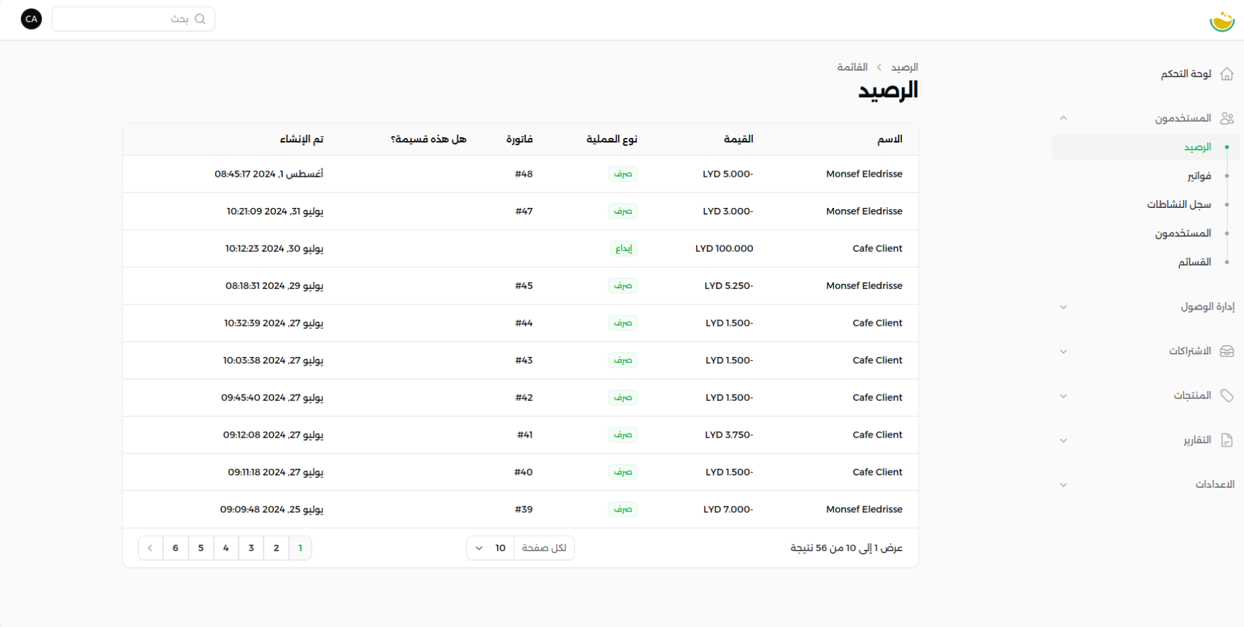1244x627 pixels.
Task: Click the app logo in top corner
Action: tap(1222, 21)
